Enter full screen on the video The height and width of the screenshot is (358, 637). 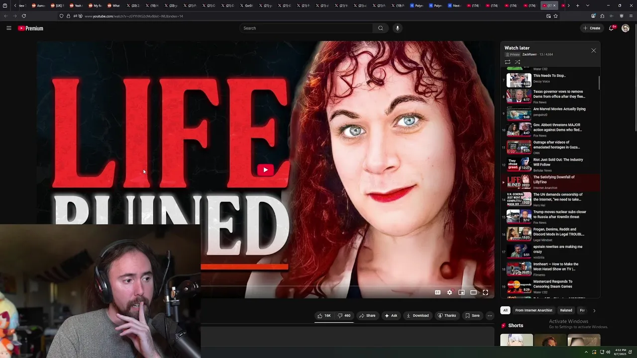(485, 292)
